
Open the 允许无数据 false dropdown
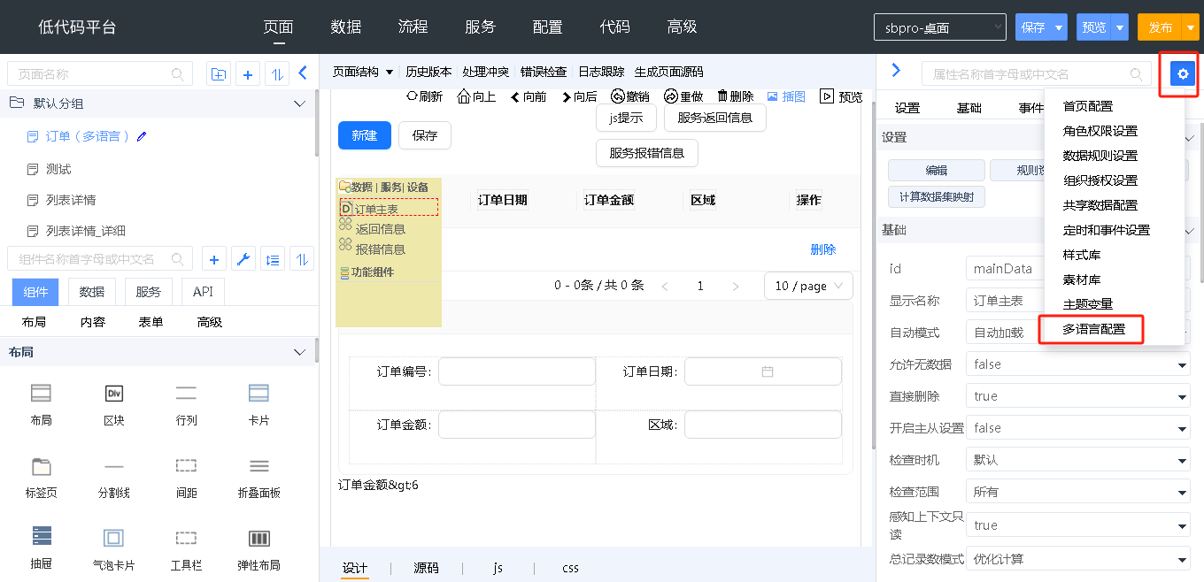[x=1077, y=364]
